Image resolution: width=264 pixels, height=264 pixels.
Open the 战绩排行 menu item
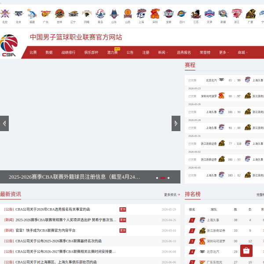[68, 52]
